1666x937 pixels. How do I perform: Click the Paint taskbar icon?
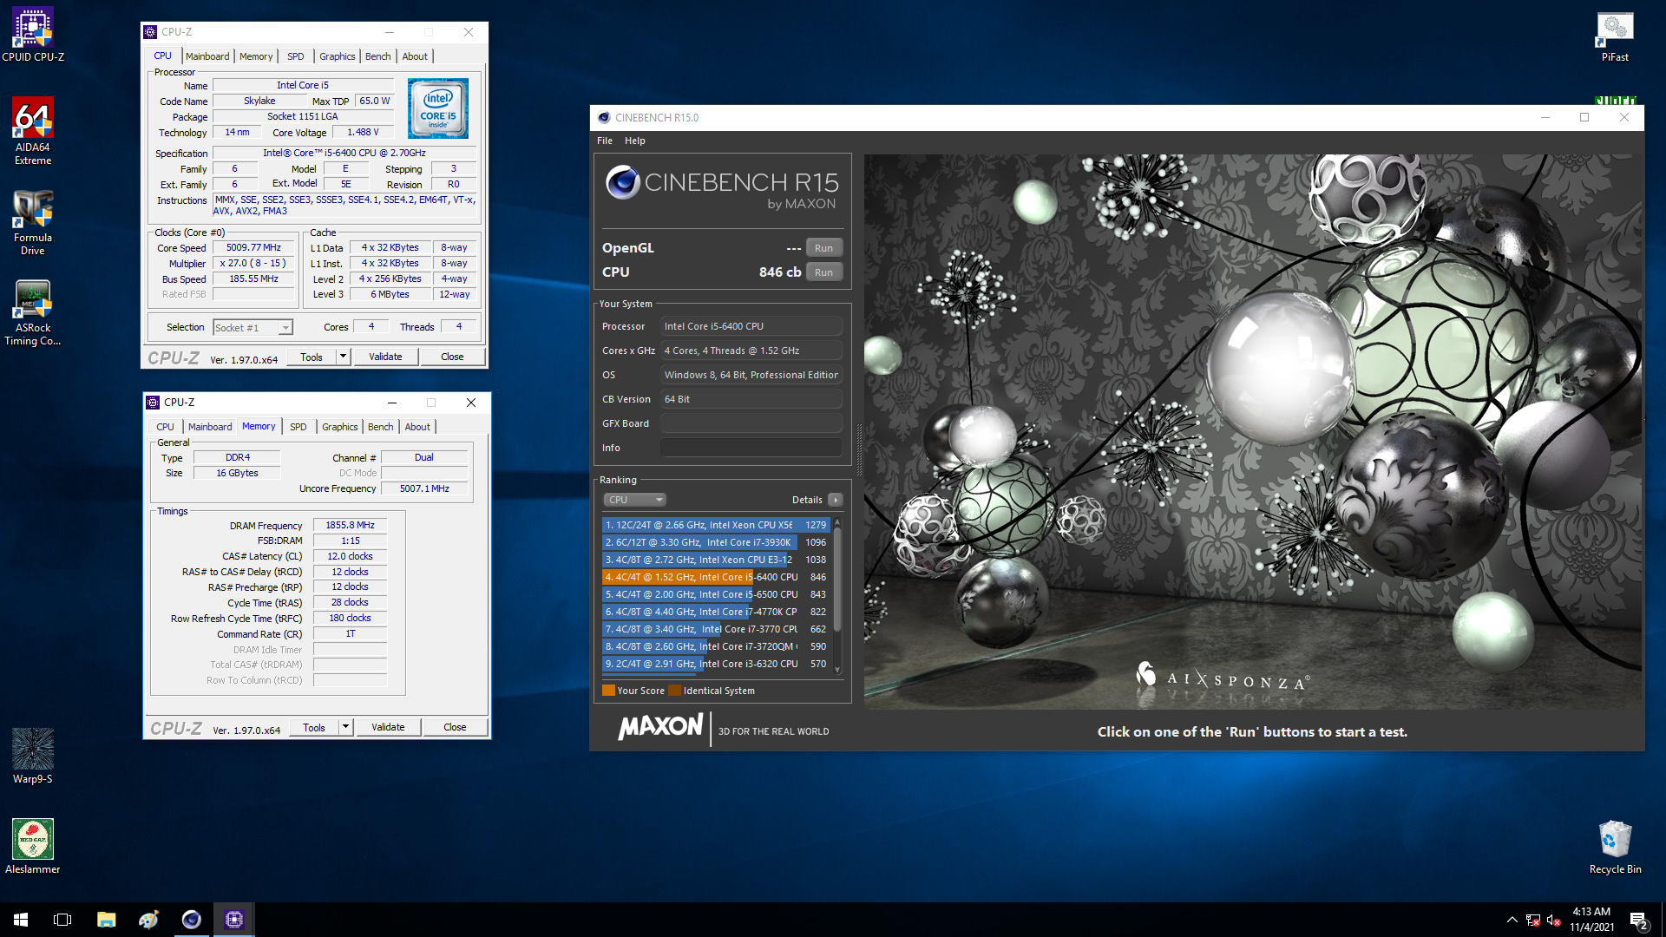click(148, 920)
